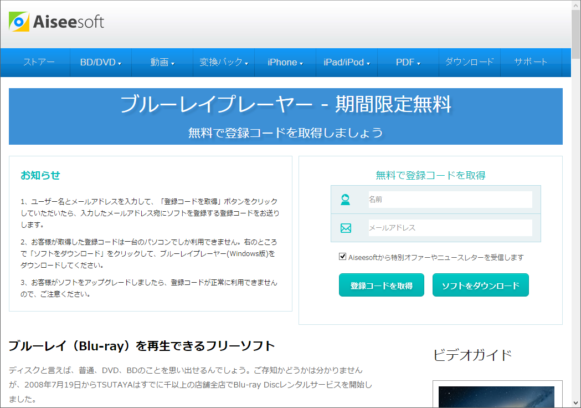Viewport: 581px width, 408px height.
Task: Click the Aiseesoft logo
Action: pyautogui.click(x=55, y=22)
